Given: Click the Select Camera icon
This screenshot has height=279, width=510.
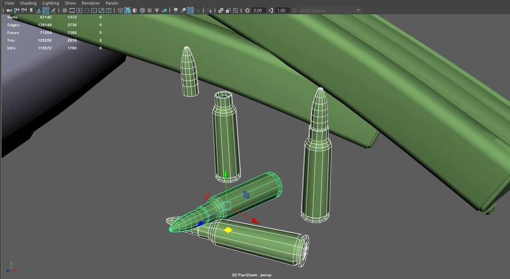Looking at the screenshot, I should (9, 10).
